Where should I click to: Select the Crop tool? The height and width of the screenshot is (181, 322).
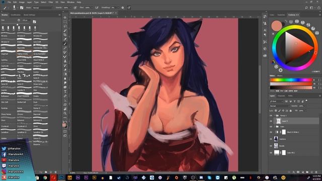coord(65,35)
